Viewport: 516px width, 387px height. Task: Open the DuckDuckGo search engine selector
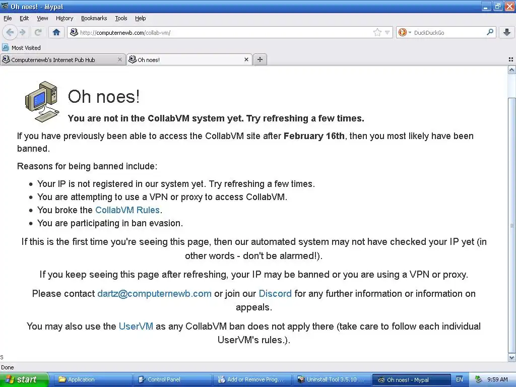point(405,32)
